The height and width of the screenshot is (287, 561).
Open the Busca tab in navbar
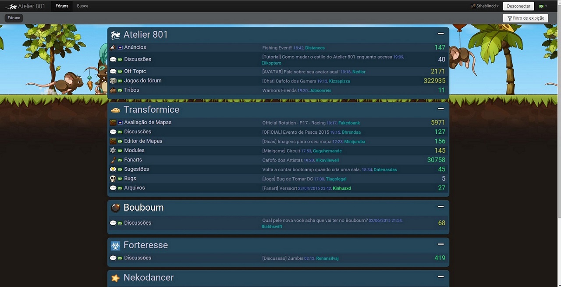[82, 6]
